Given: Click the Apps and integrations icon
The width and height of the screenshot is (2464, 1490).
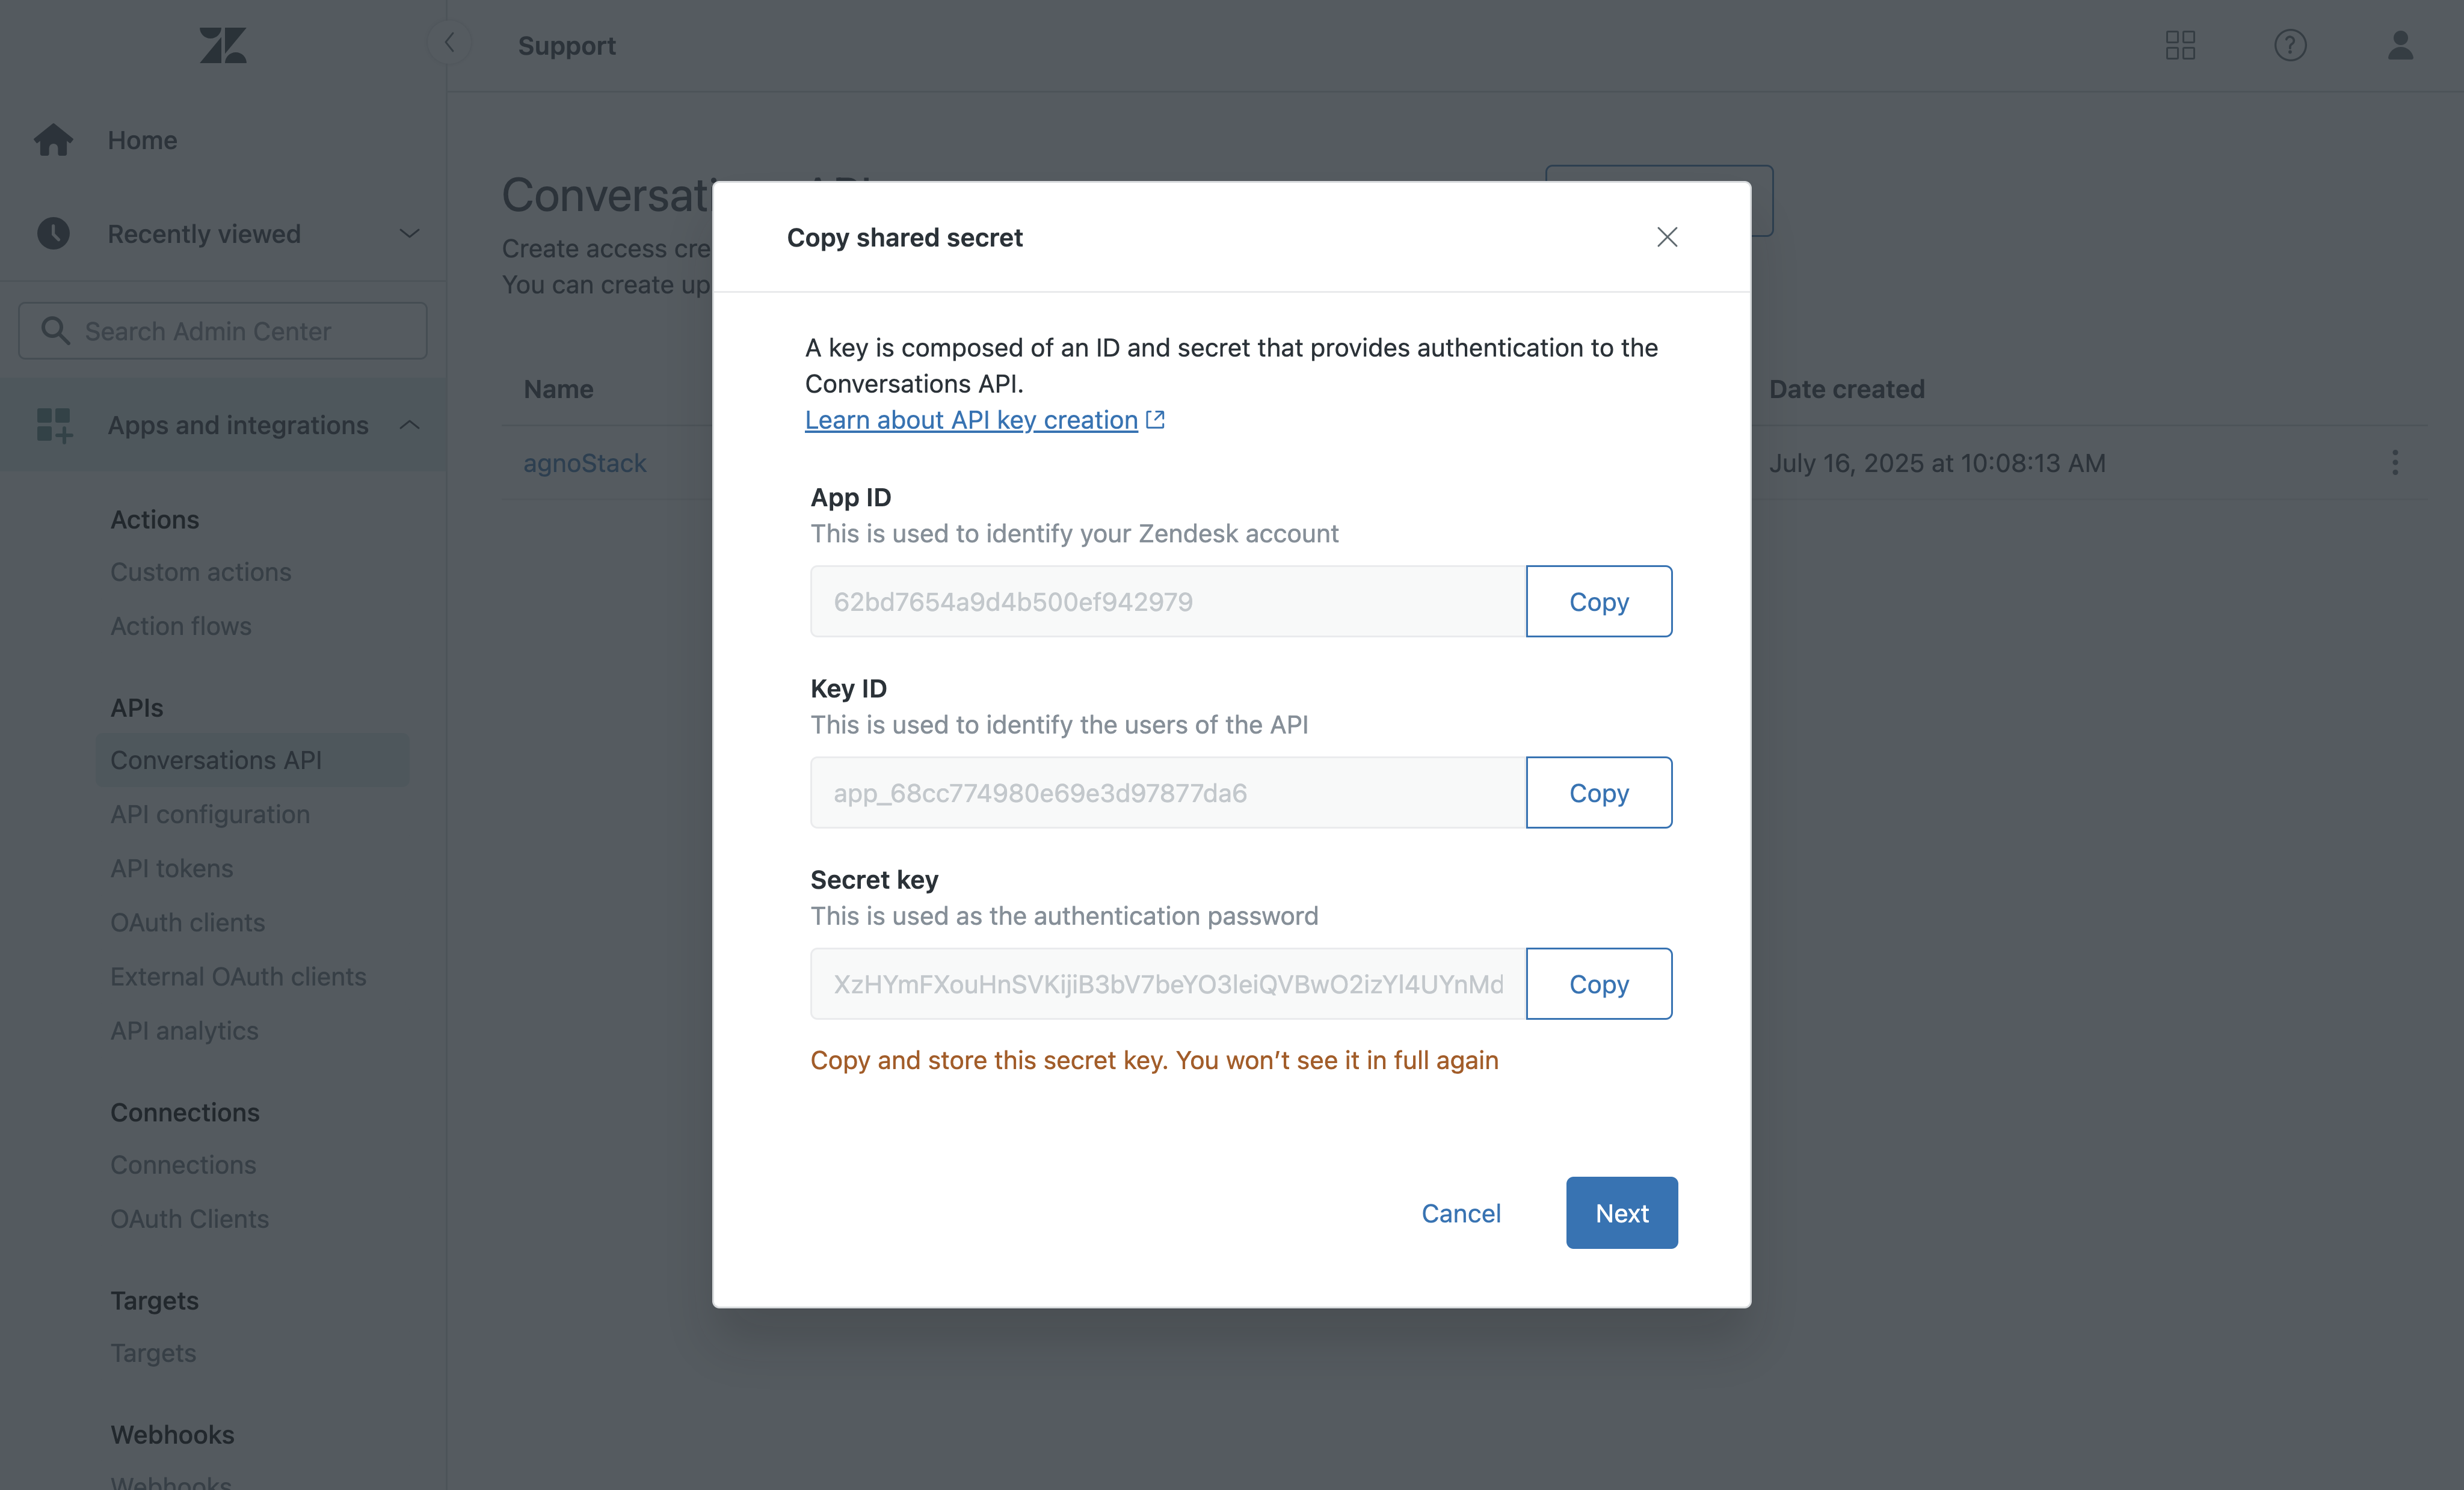Looking at the screenshot, I should click(x=53, y=425).
